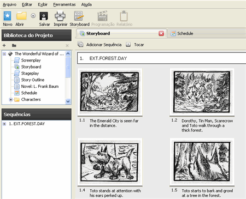Click the Story Outline page icon

[x=17, y=80]
